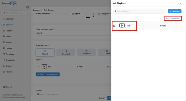Click the pencil edit icon for test playlist
The width and height of the screenshot is (186, 101).
110,67
